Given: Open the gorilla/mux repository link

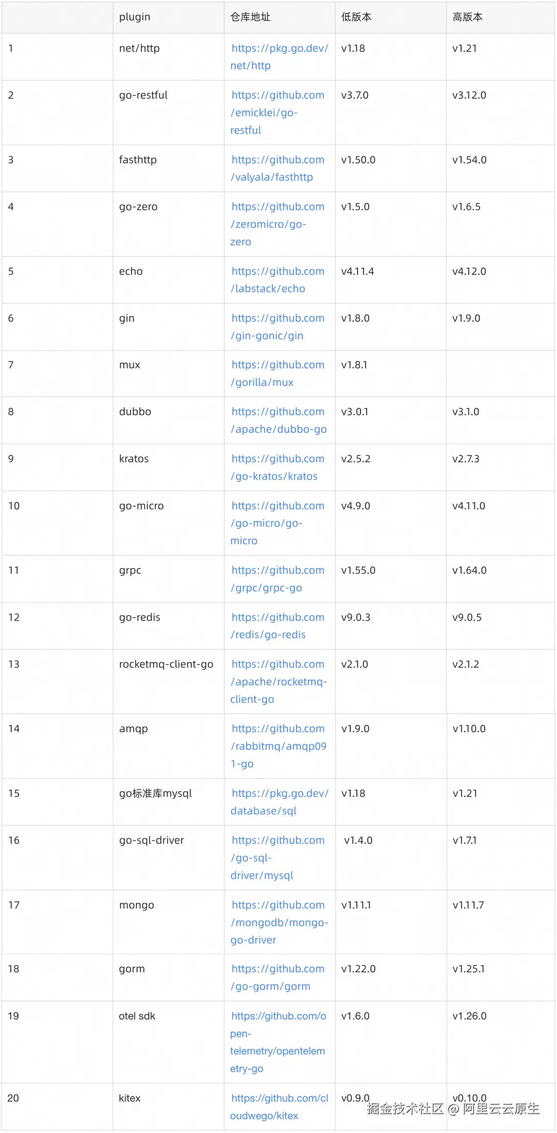Looking at the screenshot, I should (277, 373).
